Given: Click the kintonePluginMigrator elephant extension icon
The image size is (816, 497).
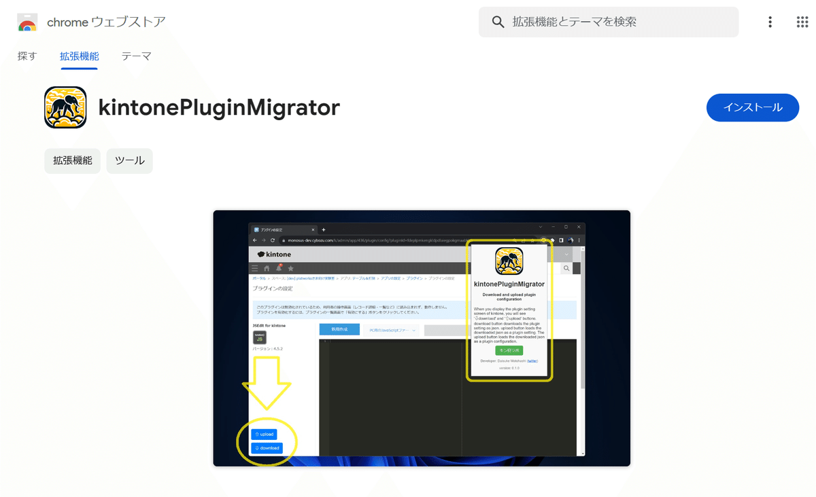Looking at the screenshot, I should [x=64, y=107].
